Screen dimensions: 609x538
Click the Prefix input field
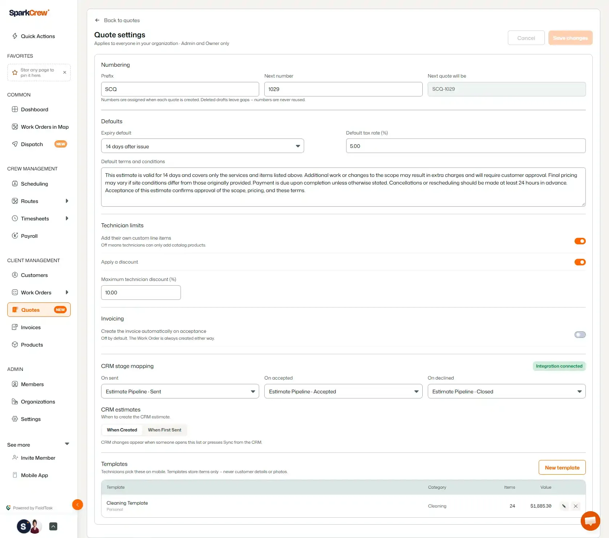(x=180, y=89)
